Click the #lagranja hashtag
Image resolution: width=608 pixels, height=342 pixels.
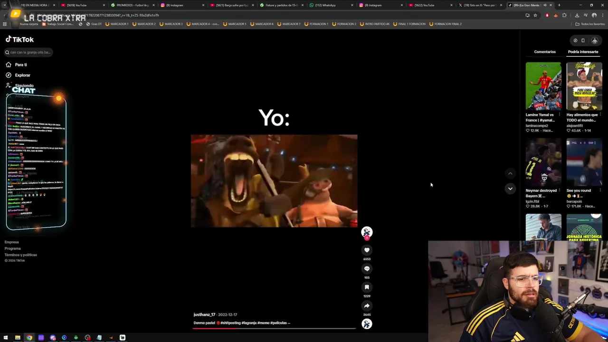[249, 323]
